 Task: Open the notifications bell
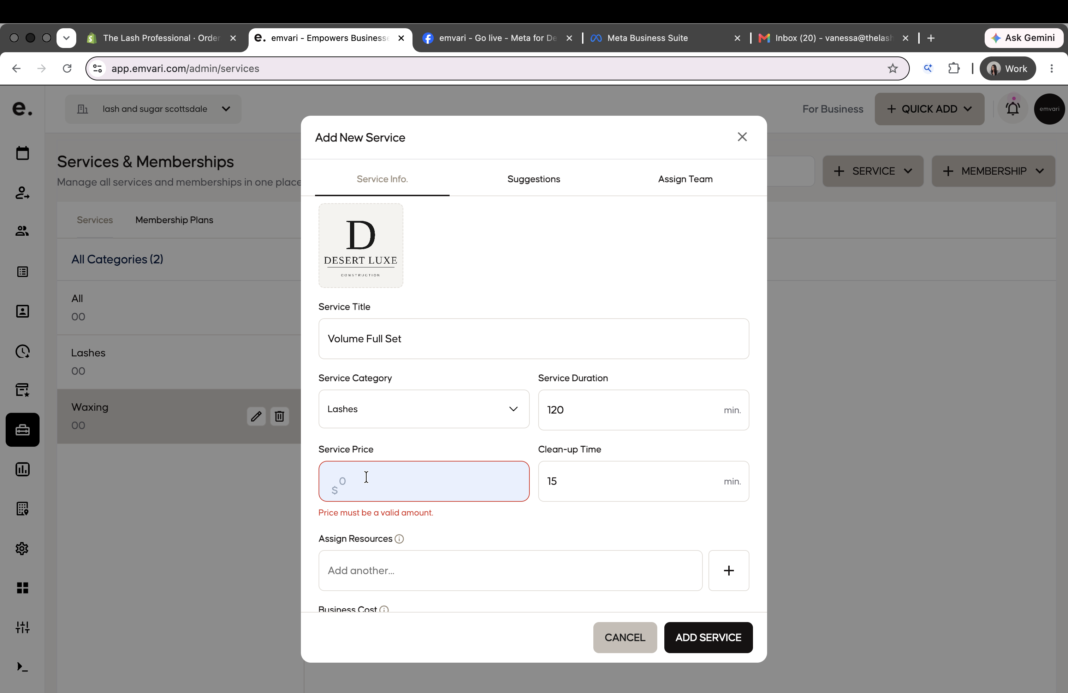coord(1013,108)
